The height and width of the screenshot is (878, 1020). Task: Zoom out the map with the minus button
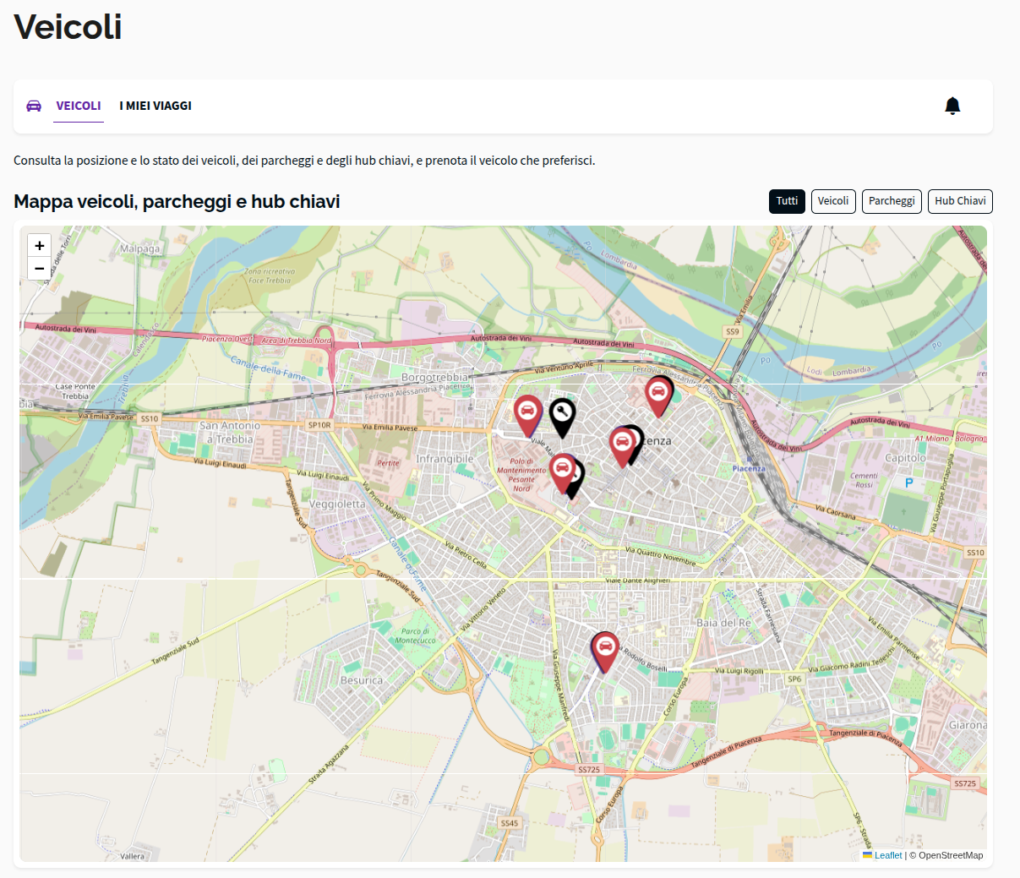pos(39,269)
